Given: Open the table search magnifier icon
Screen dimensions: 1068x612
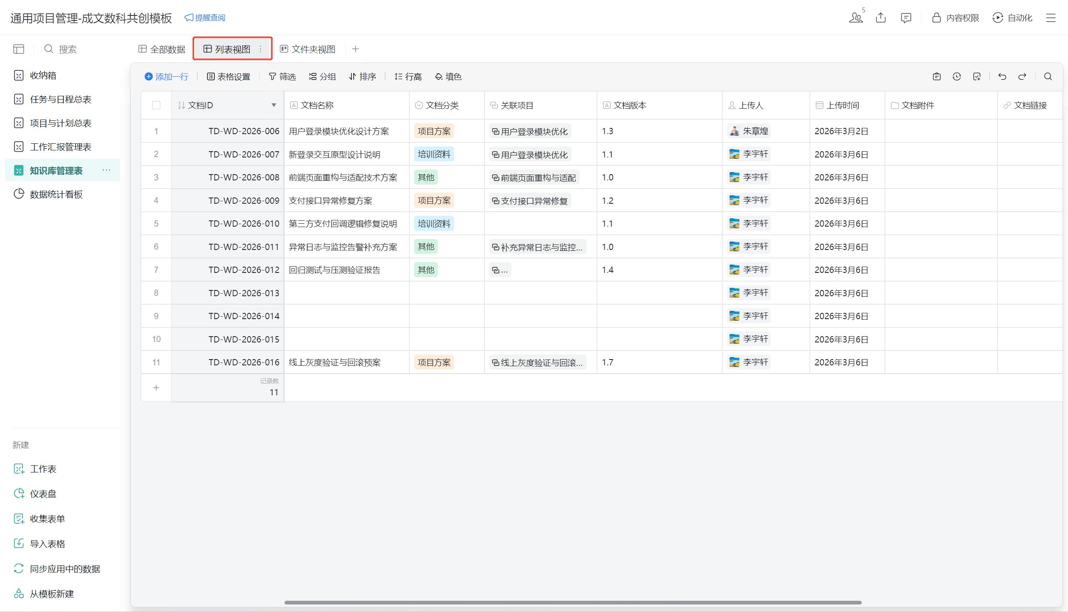Looking at the screenshot, I should (1048, 77).
